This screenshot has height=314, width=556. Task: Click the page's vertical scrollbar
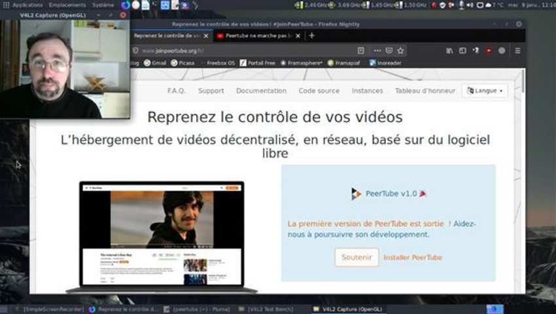(523, 181)
